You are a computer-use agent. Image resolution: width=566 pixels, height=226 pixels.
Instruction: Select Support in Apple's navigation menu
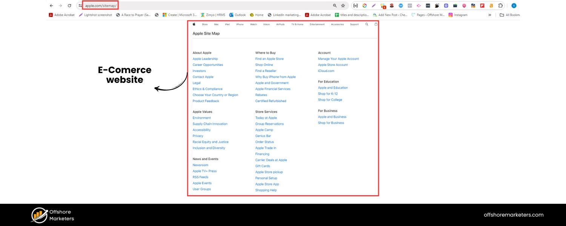(x=354, y=24)
